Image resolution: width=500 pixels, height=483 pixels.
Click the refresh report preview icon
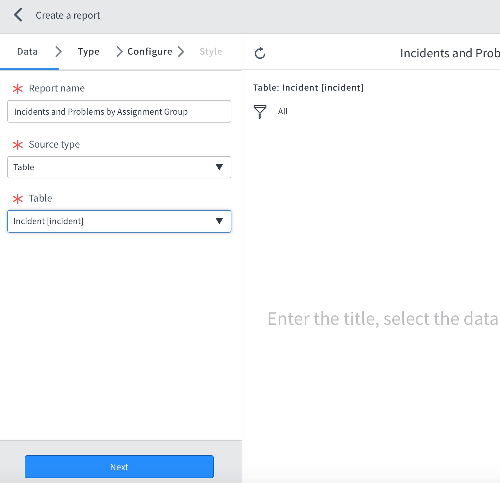coord(260,53)
